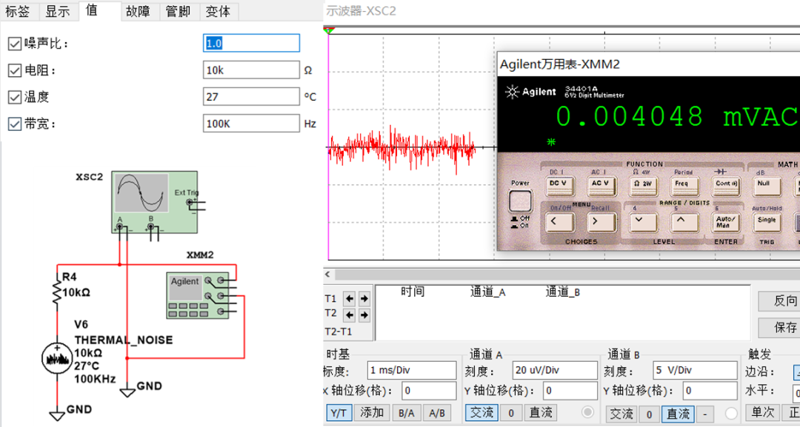Click the 反向 button
Image resolution: width=800 pixels, height=427 pixels.
779,301
